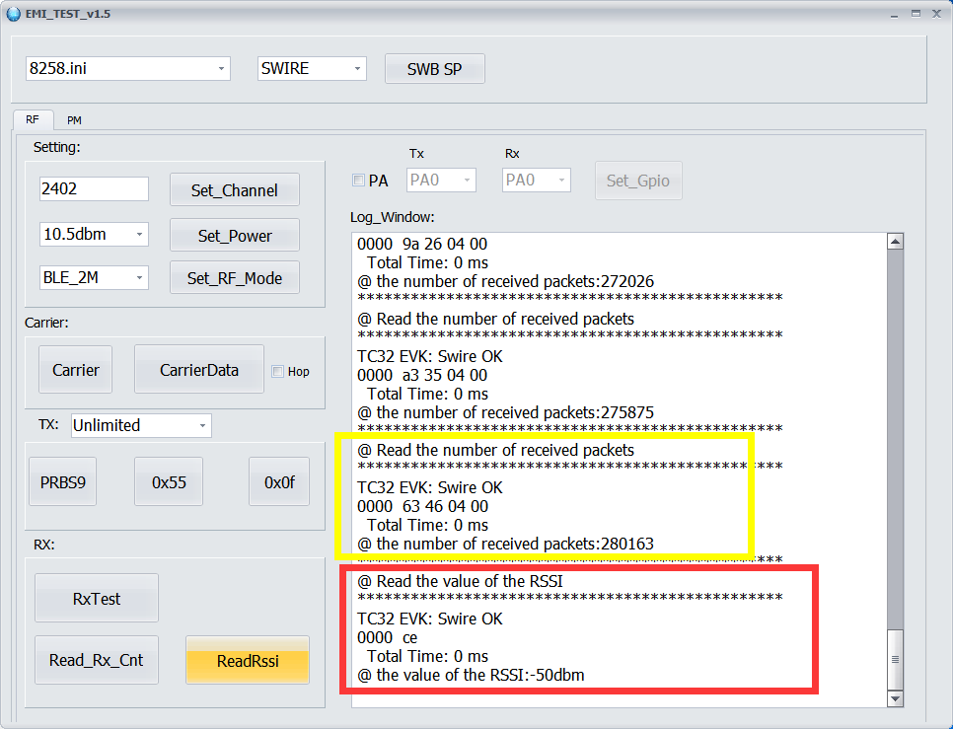Click the SWB SP button
Image resolution: width=953 pixels, height=729 pixels.
[434, 69]
